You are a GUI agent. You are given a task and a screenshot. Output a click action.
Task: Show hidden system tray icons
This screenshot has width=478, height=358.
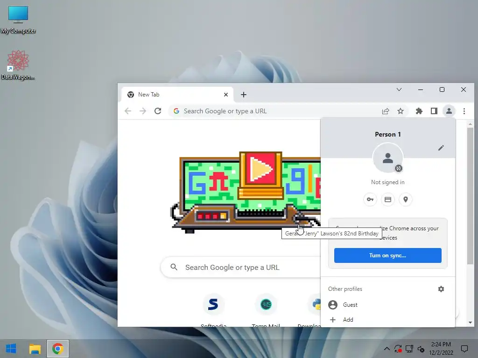click(387, 349)
